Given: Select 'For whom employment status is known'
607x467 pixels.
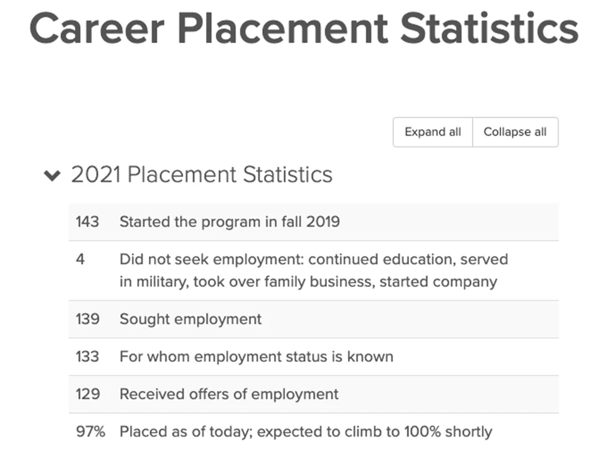Looking at the screenshot, I should coord(256,357).
